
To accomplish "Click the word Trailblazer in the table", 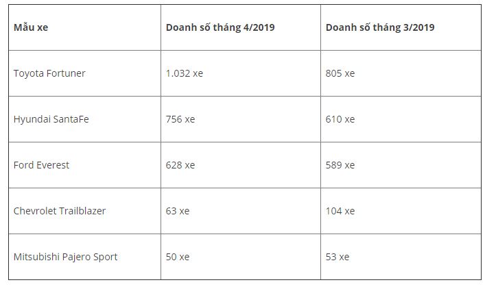I will [82, 211].
